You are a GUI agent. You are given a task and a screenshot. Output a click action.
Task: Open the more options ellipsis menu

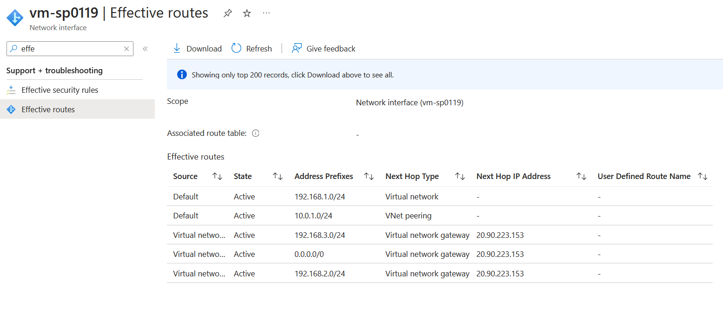266,13
